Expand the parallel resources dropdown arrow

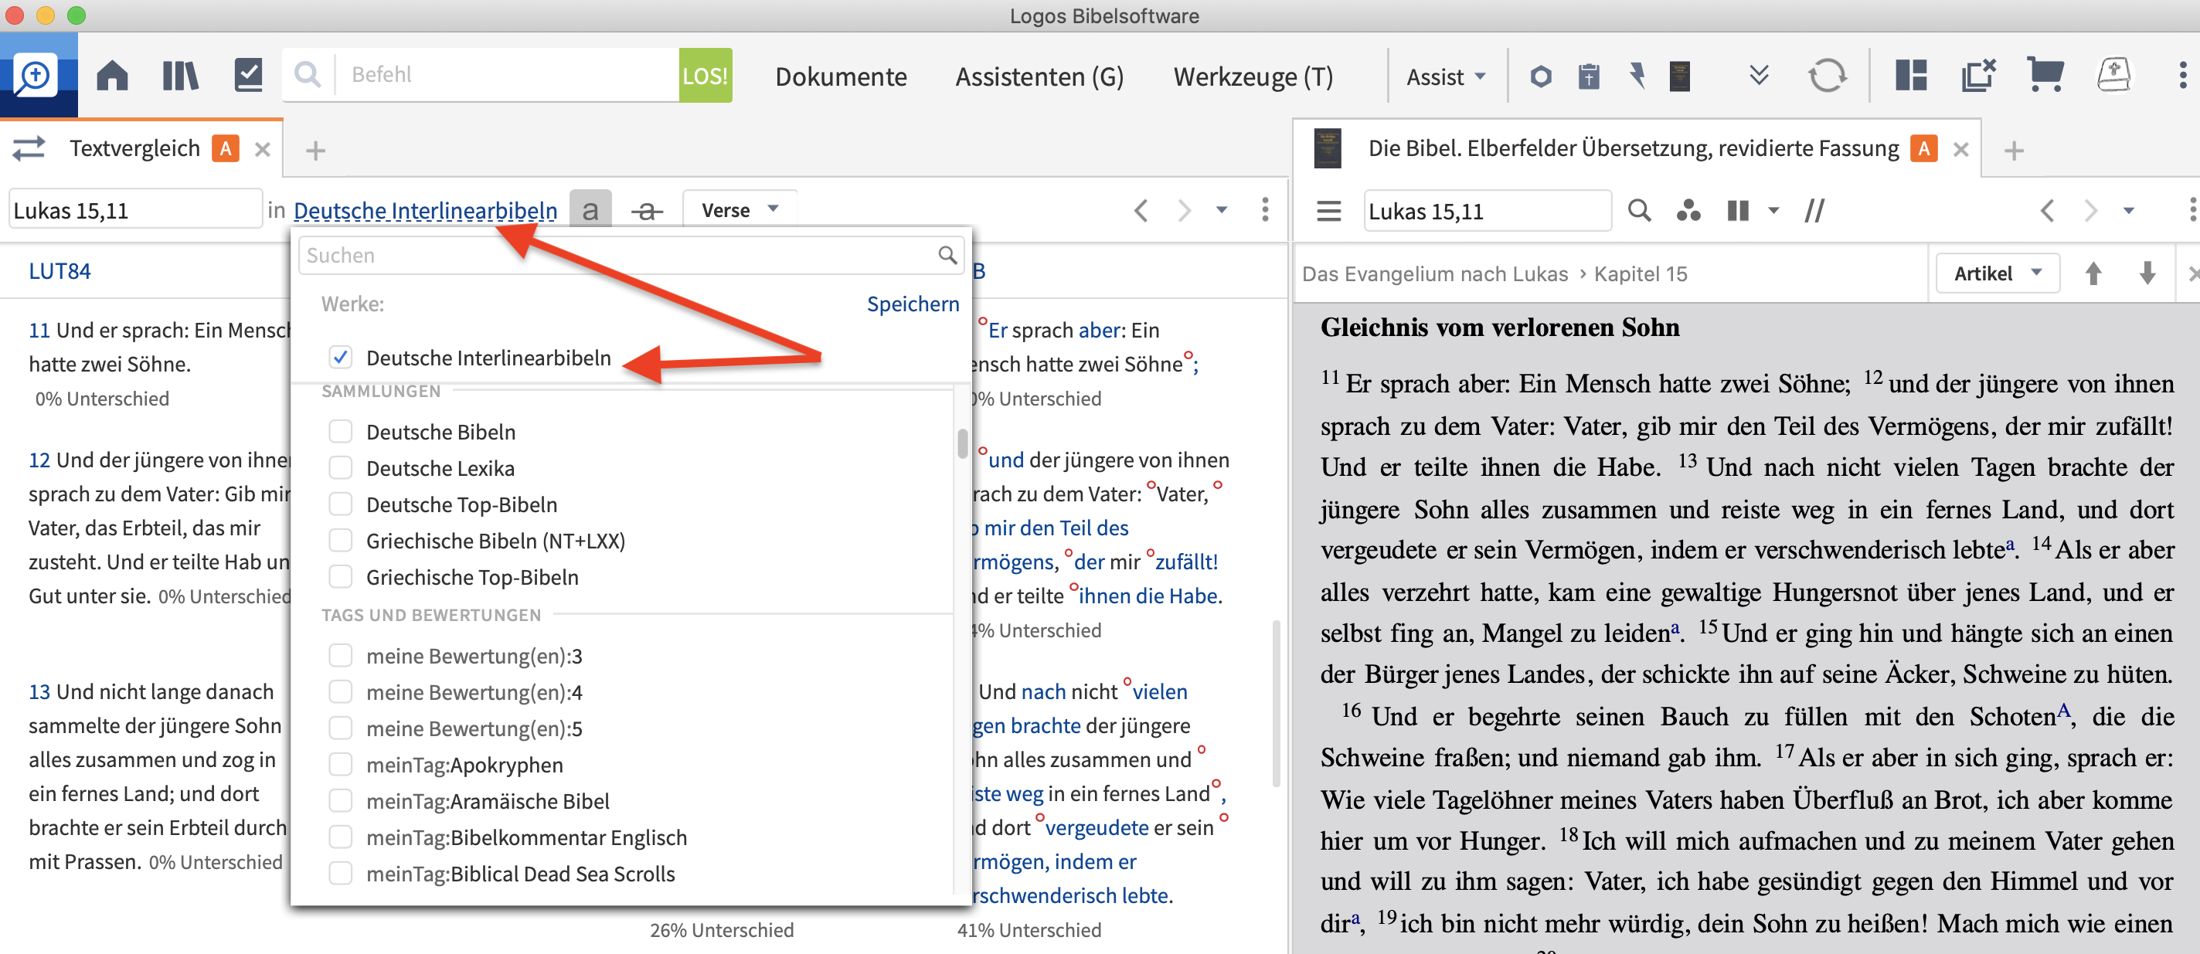(1773, 210)
